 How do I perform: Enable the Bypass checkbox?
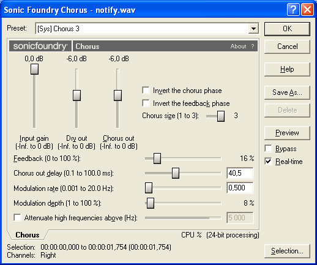(x=268, y=149)
